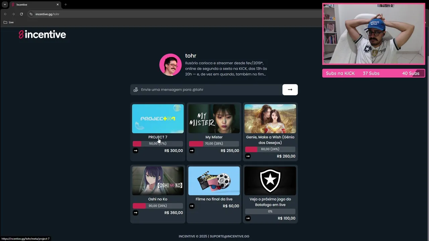Viewport: 429px width, 241px height.
Task: Open the Genie, Make a Wish thumbnail
Action: (270, 118)
